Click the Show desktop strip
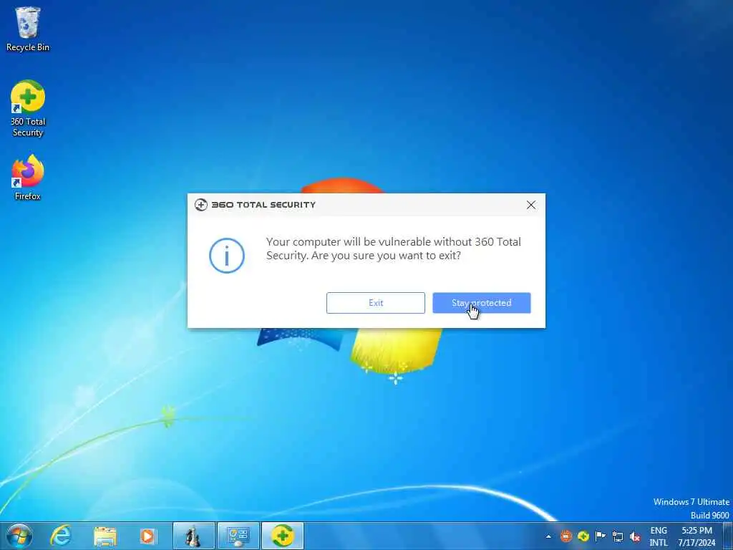 (728, 536)
